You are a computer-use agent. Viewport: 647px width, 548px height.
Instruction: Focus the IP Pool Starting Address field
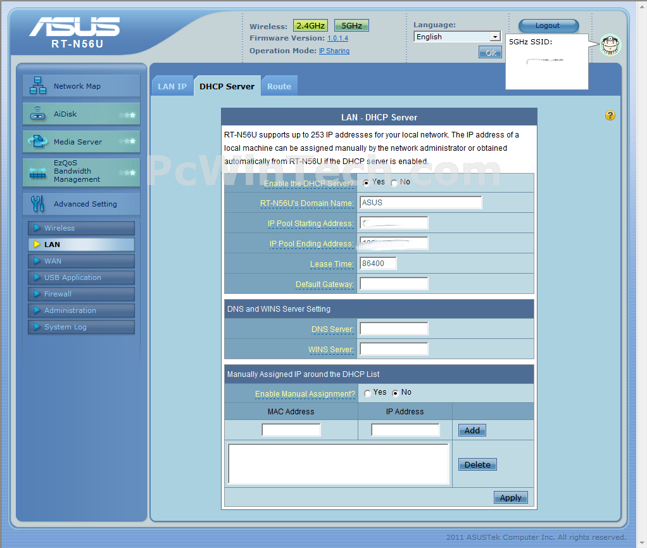[x=394, y=222]
